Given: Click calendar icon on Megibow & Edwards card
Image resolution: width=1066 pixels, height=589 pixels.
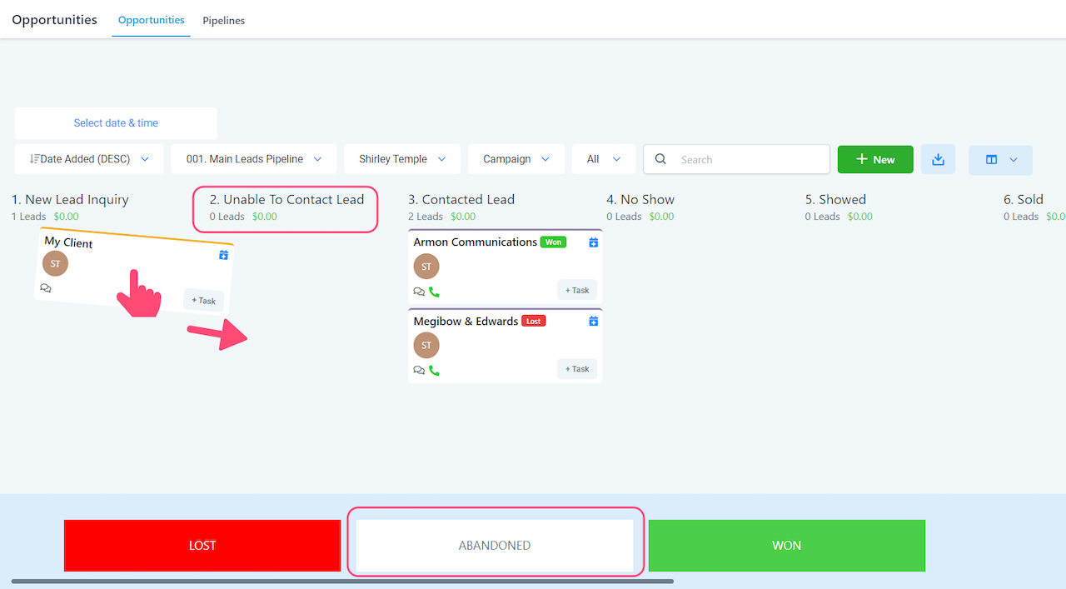Looking at the screenshot, I should tap(594, 321).
